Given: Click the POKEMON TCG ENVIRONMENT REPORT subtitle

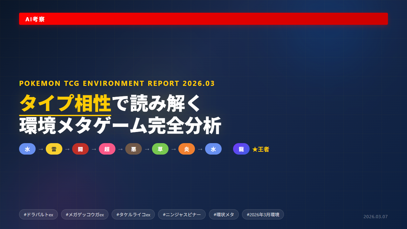Looking at the screenshot, I should pyautogui.click(x=117, y=83).
